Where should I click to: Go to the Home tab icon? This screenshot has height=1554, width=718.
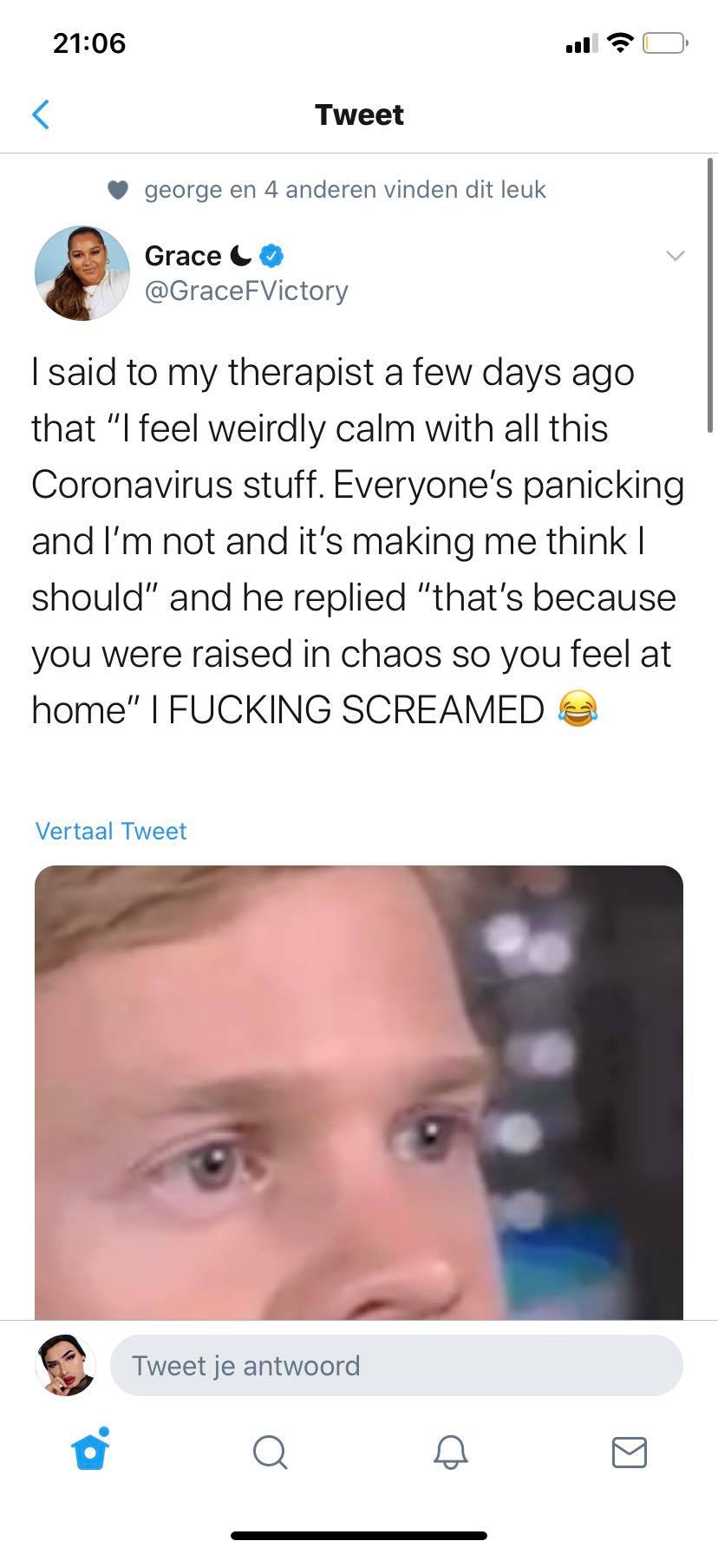pyautogui.click(x=90, y=1450)
